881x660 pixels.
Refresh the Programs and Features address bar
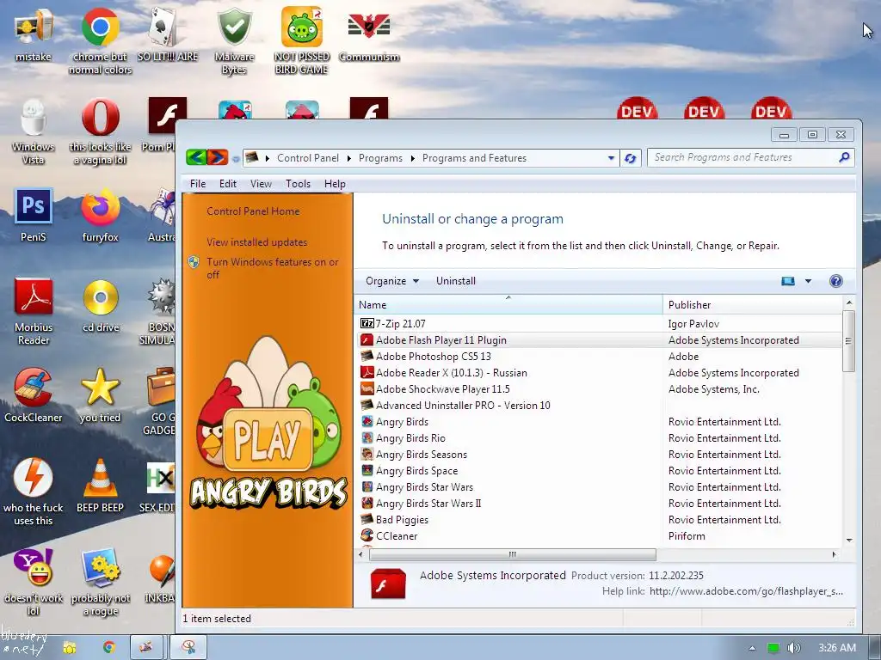(631, 158)
